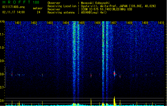Click the Receiving Location label
Image resolution: width=167 pixels, height=106 pixels.
[62, 6]
